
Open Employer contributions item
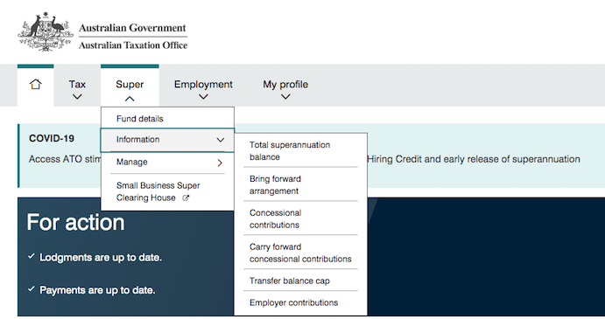tap(293, 302)
